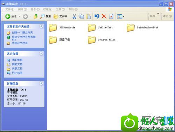Click the publish to Web globe icon
Viewport: 175px width, 132px height.
coord(8,37)
